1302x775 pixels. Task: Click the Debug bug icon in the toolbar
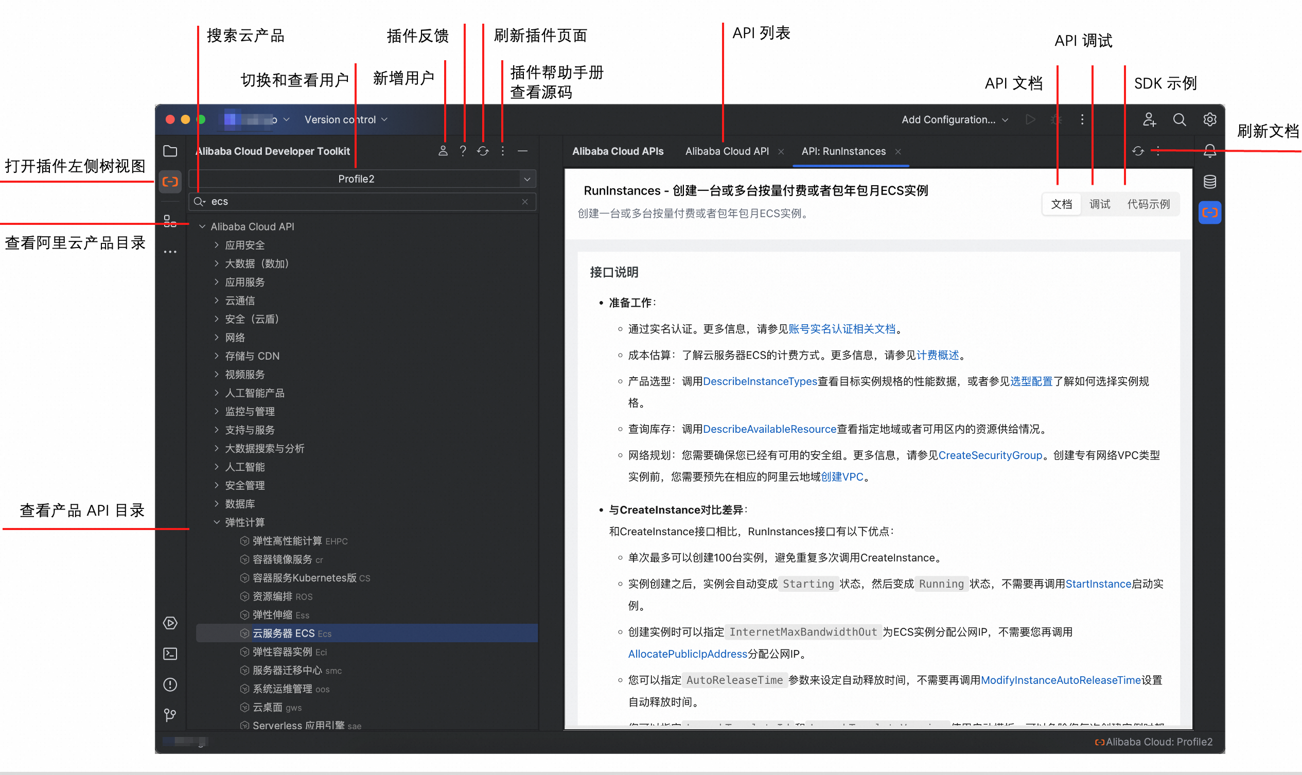tap(1057, 119)
